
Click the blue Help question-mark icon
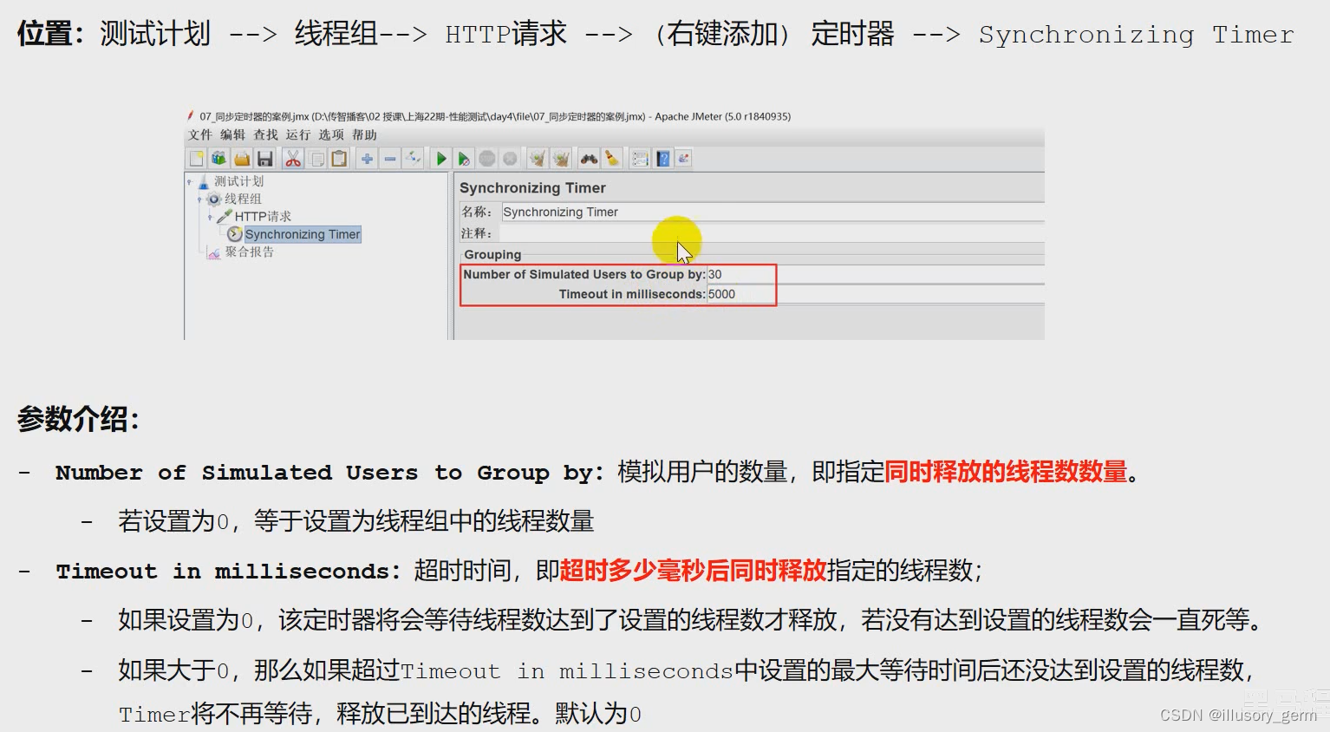663,159
